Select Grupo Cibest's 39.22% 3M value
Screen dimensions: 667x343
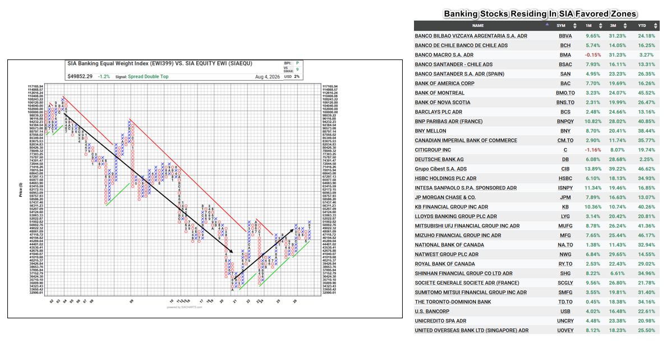(x=618, y=169)
